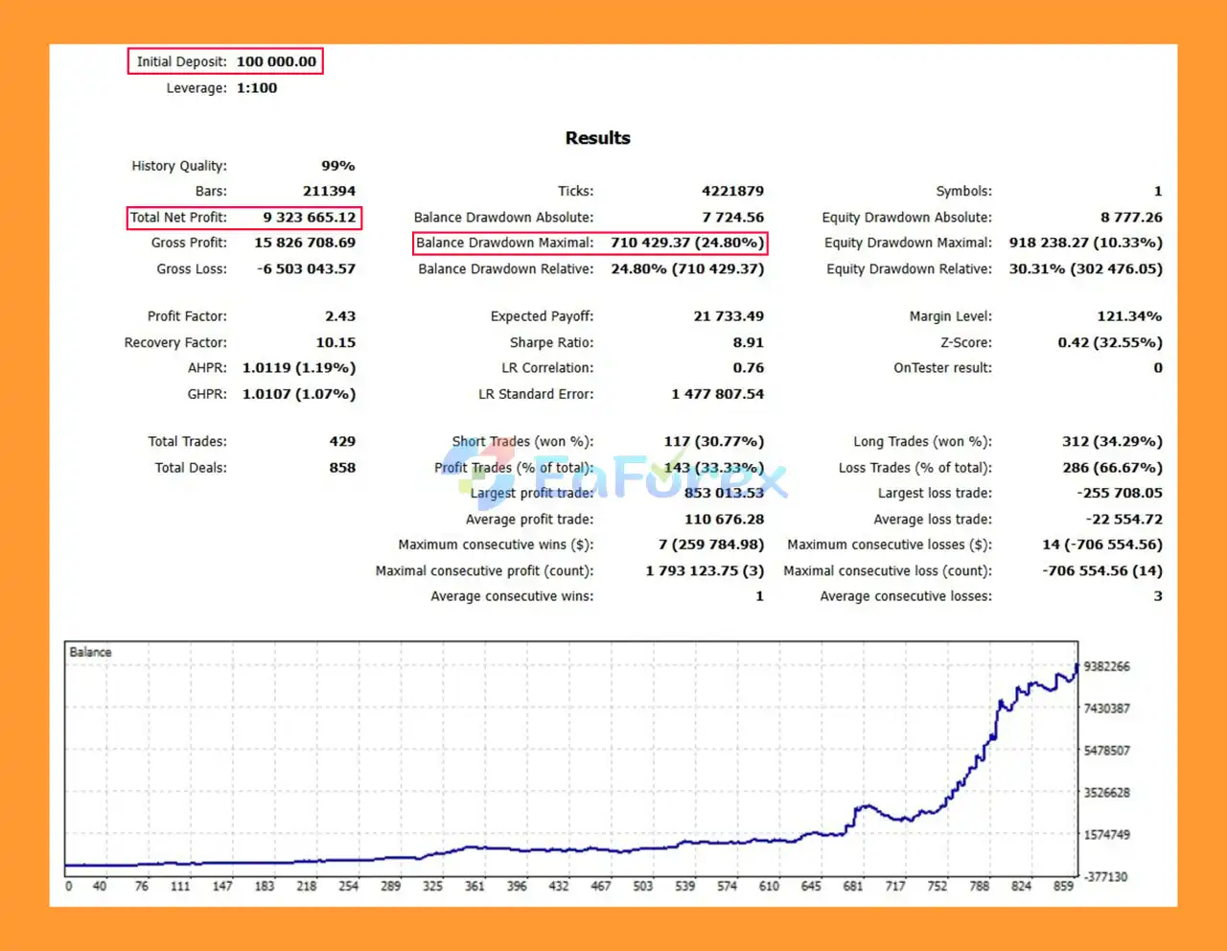Click the Leverage 1:100 value
Image resolution: width=1227 pixels, height=951 pixels.
tap(257, 88)
